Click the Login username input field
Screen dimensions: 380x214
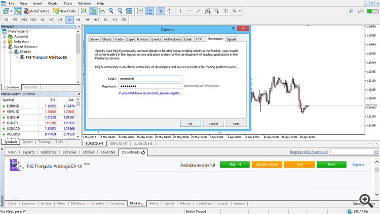point(150,79)
